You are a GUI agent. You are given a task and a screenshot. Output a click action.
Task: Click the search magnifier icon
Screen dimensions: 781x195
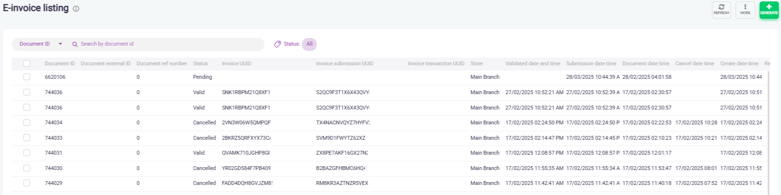point(75,44)
